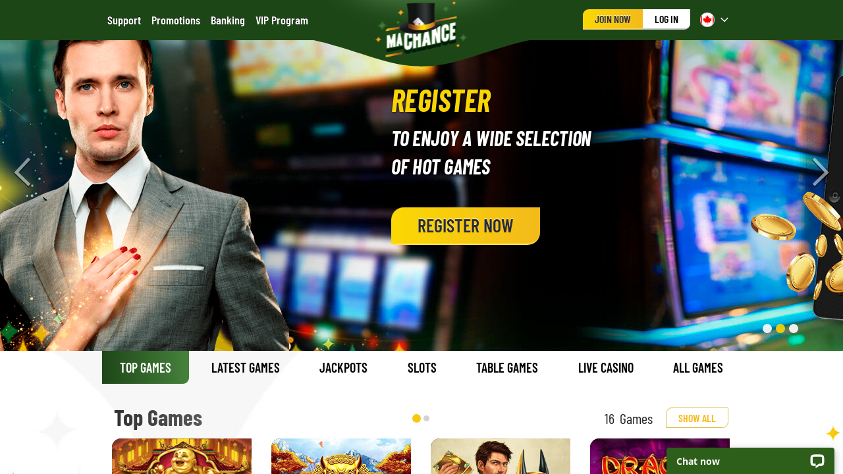Viewport: 843px width, 474px height.
Task: Click the Register Now banner button
Action: pos(466,226)
